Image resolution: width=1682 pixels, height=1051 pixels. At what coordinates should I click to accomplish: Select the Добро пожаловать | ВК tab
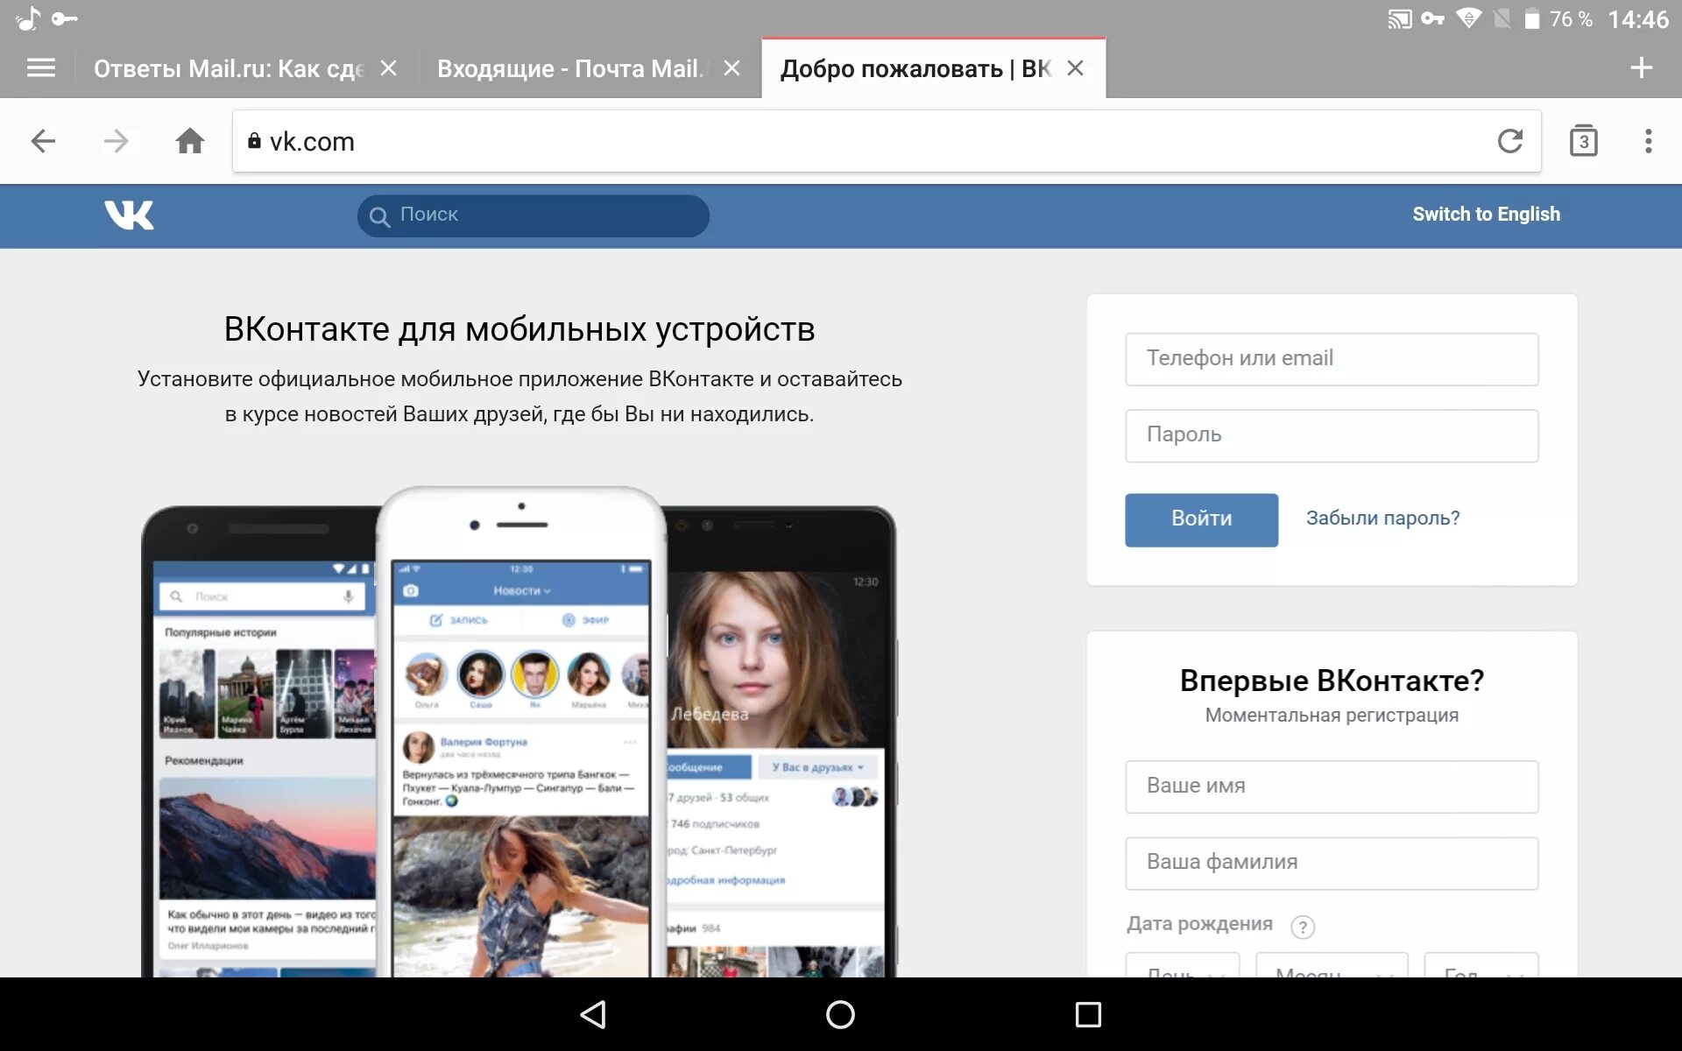click(915, 68)
